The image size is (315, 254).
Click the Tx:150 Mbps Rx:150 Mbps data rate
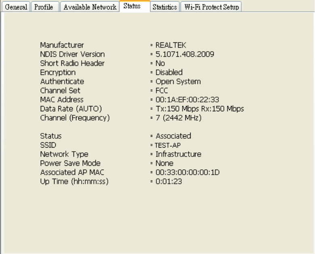tap(199, 108)
